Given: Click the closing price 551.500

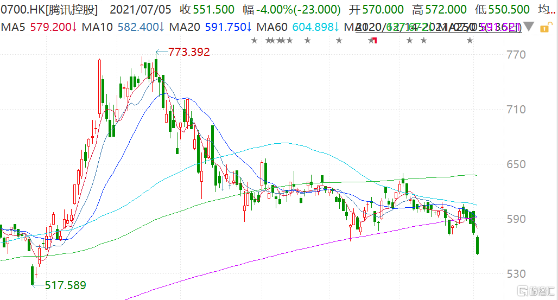Looking at the screenshot, I should (214, 10).
